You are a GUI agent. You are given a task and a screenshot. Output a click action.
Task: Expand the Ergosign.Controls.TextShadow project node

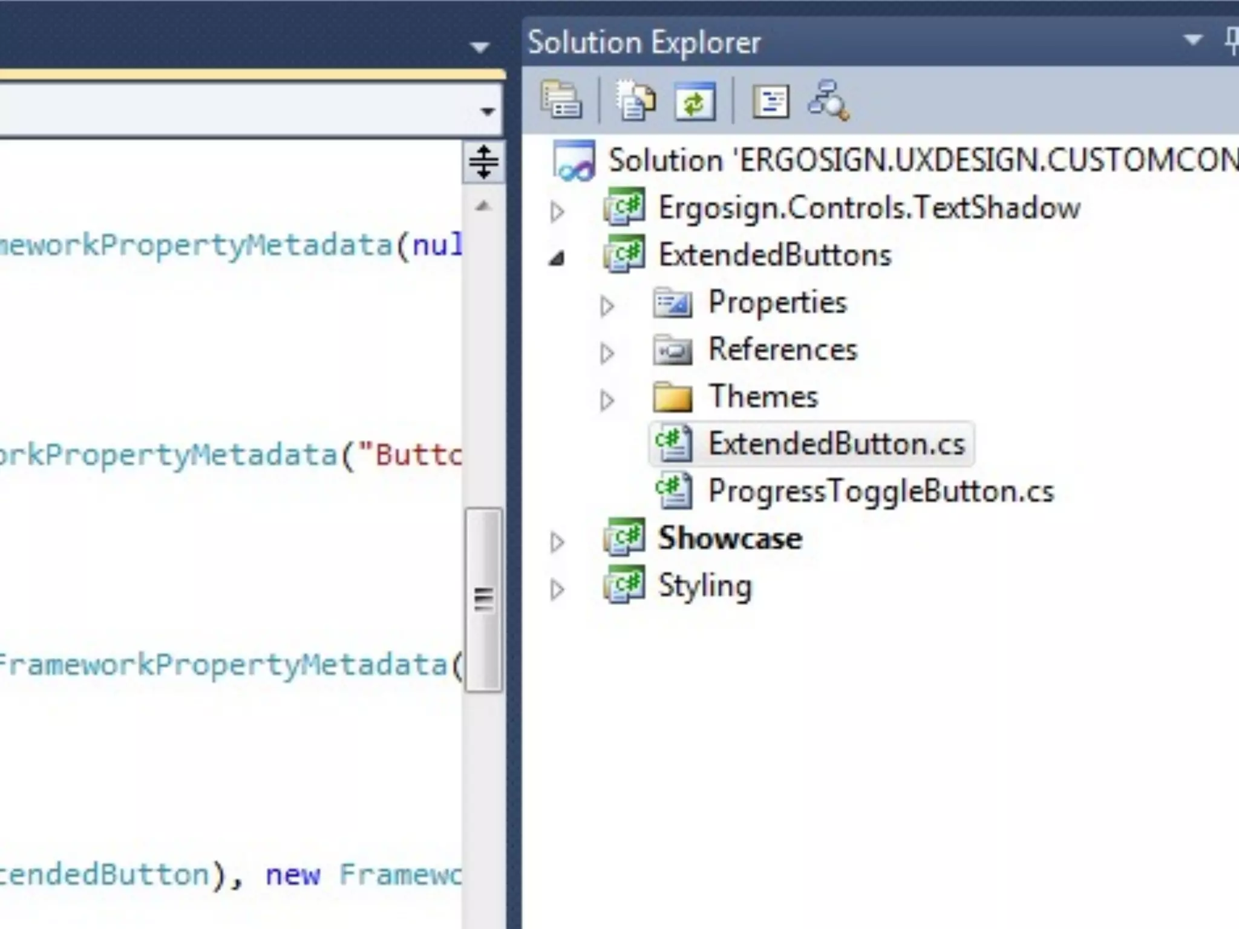click(x=557, y=212)
